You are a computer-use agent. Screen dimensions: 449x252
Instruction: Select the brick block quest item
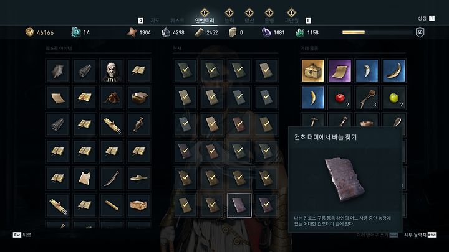click(x=138, y=205)
